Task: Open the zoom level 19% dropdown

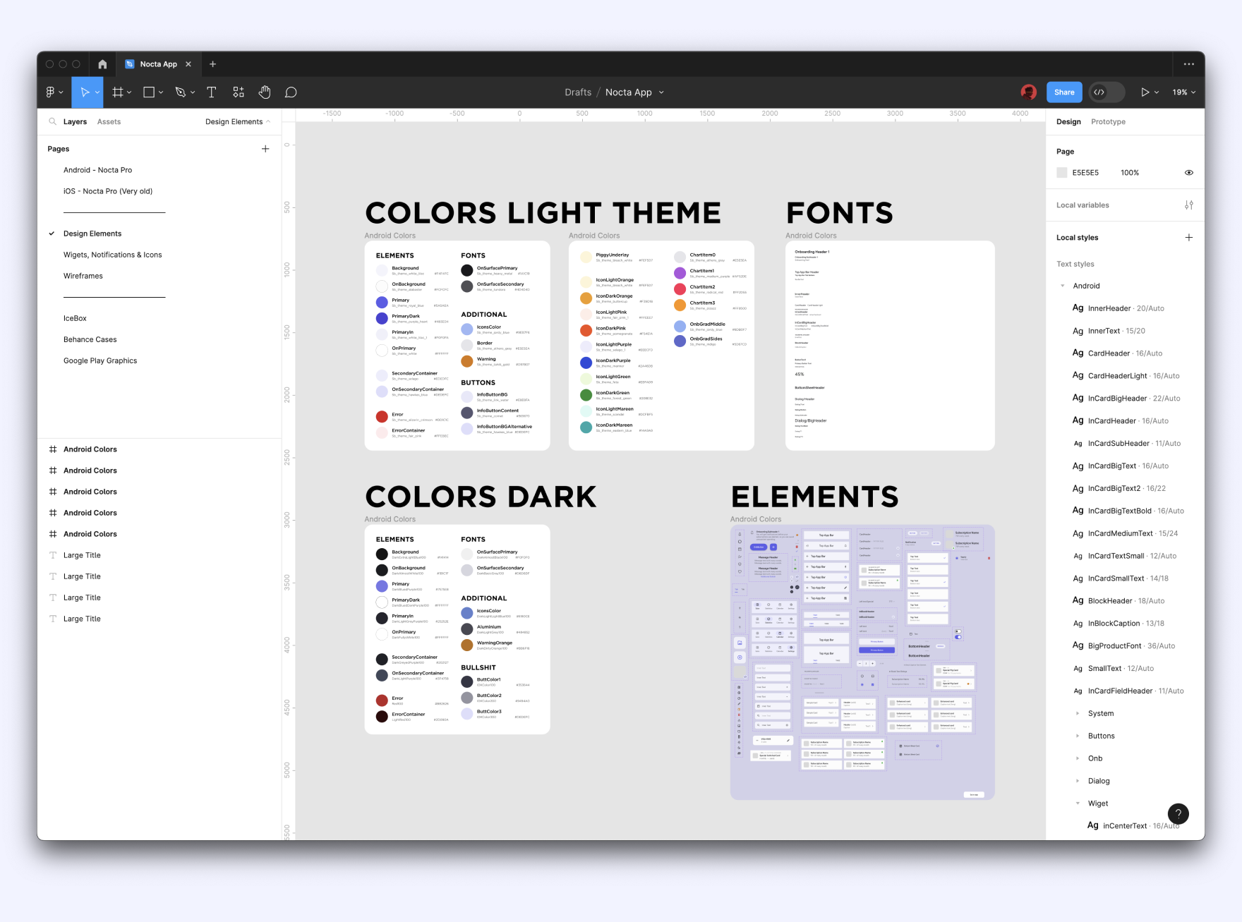Action: click(x=1183, y=92)
